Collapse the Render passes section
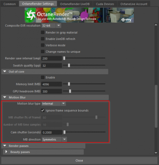The height and width of the screenshot is (165, 159). (5, 146)
